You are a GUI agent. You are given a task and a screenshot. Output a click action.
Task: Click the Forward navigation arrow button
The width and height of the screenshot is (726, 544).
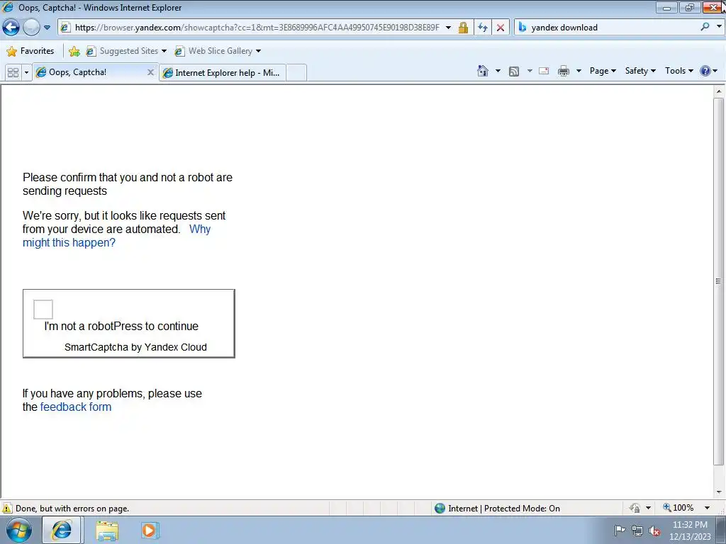[31, 28]
